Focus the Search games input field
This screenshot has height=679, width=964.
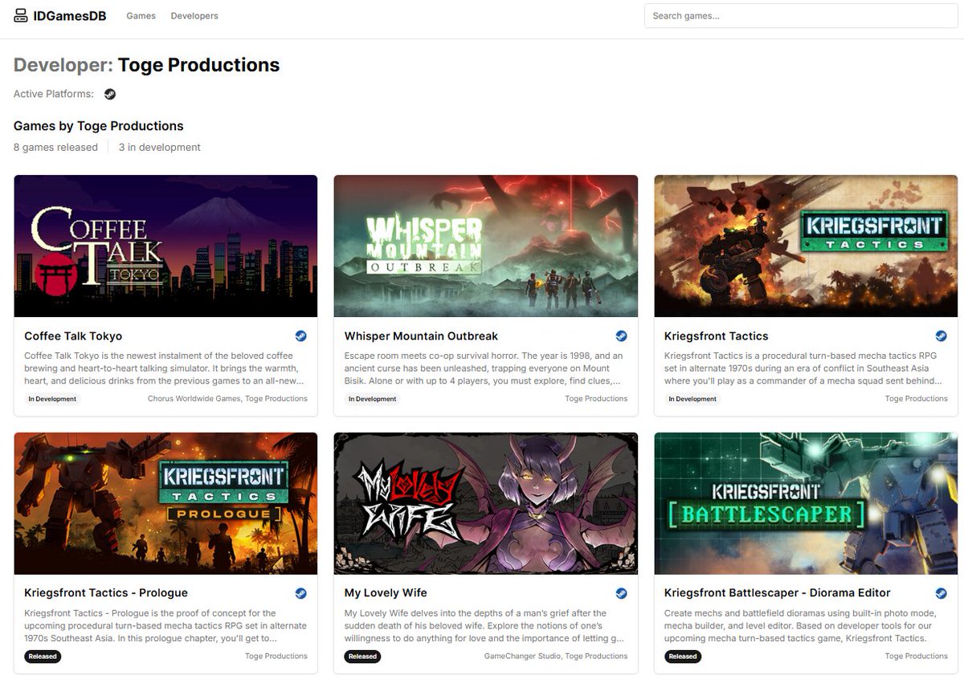[x=801, y=16]
